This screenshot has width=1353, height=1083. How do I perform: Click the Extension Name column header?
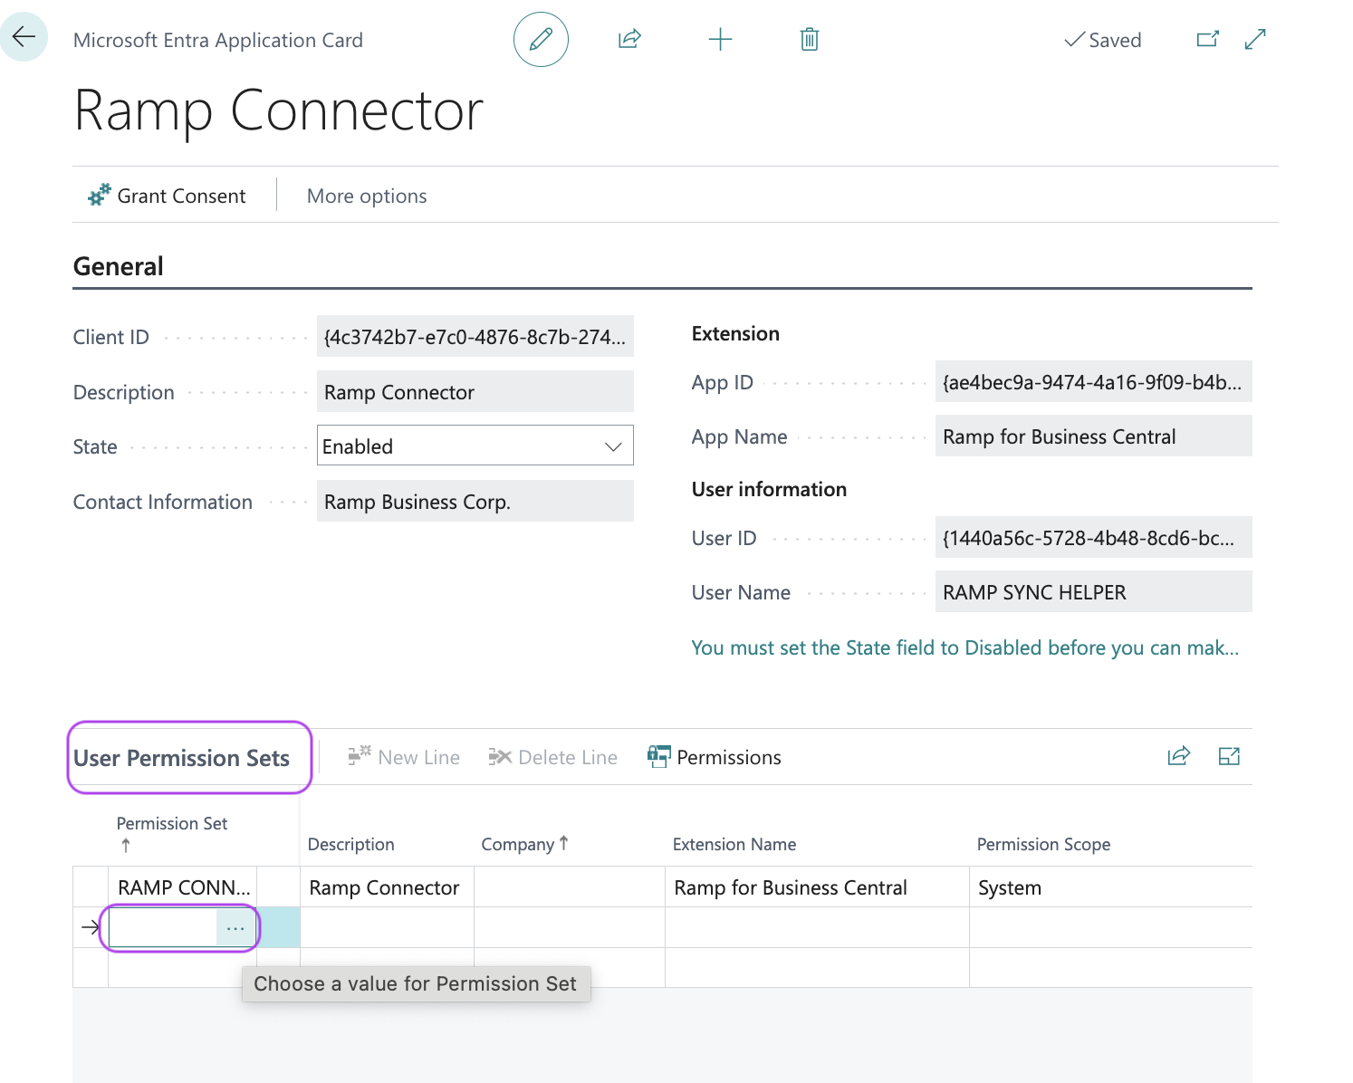click(x=734, y=844)
